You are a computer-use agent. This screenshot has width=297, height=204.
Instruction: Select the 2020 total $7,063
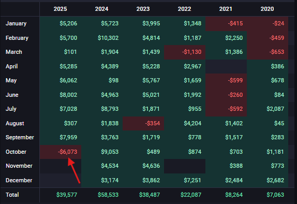click(x=275, y=195)
